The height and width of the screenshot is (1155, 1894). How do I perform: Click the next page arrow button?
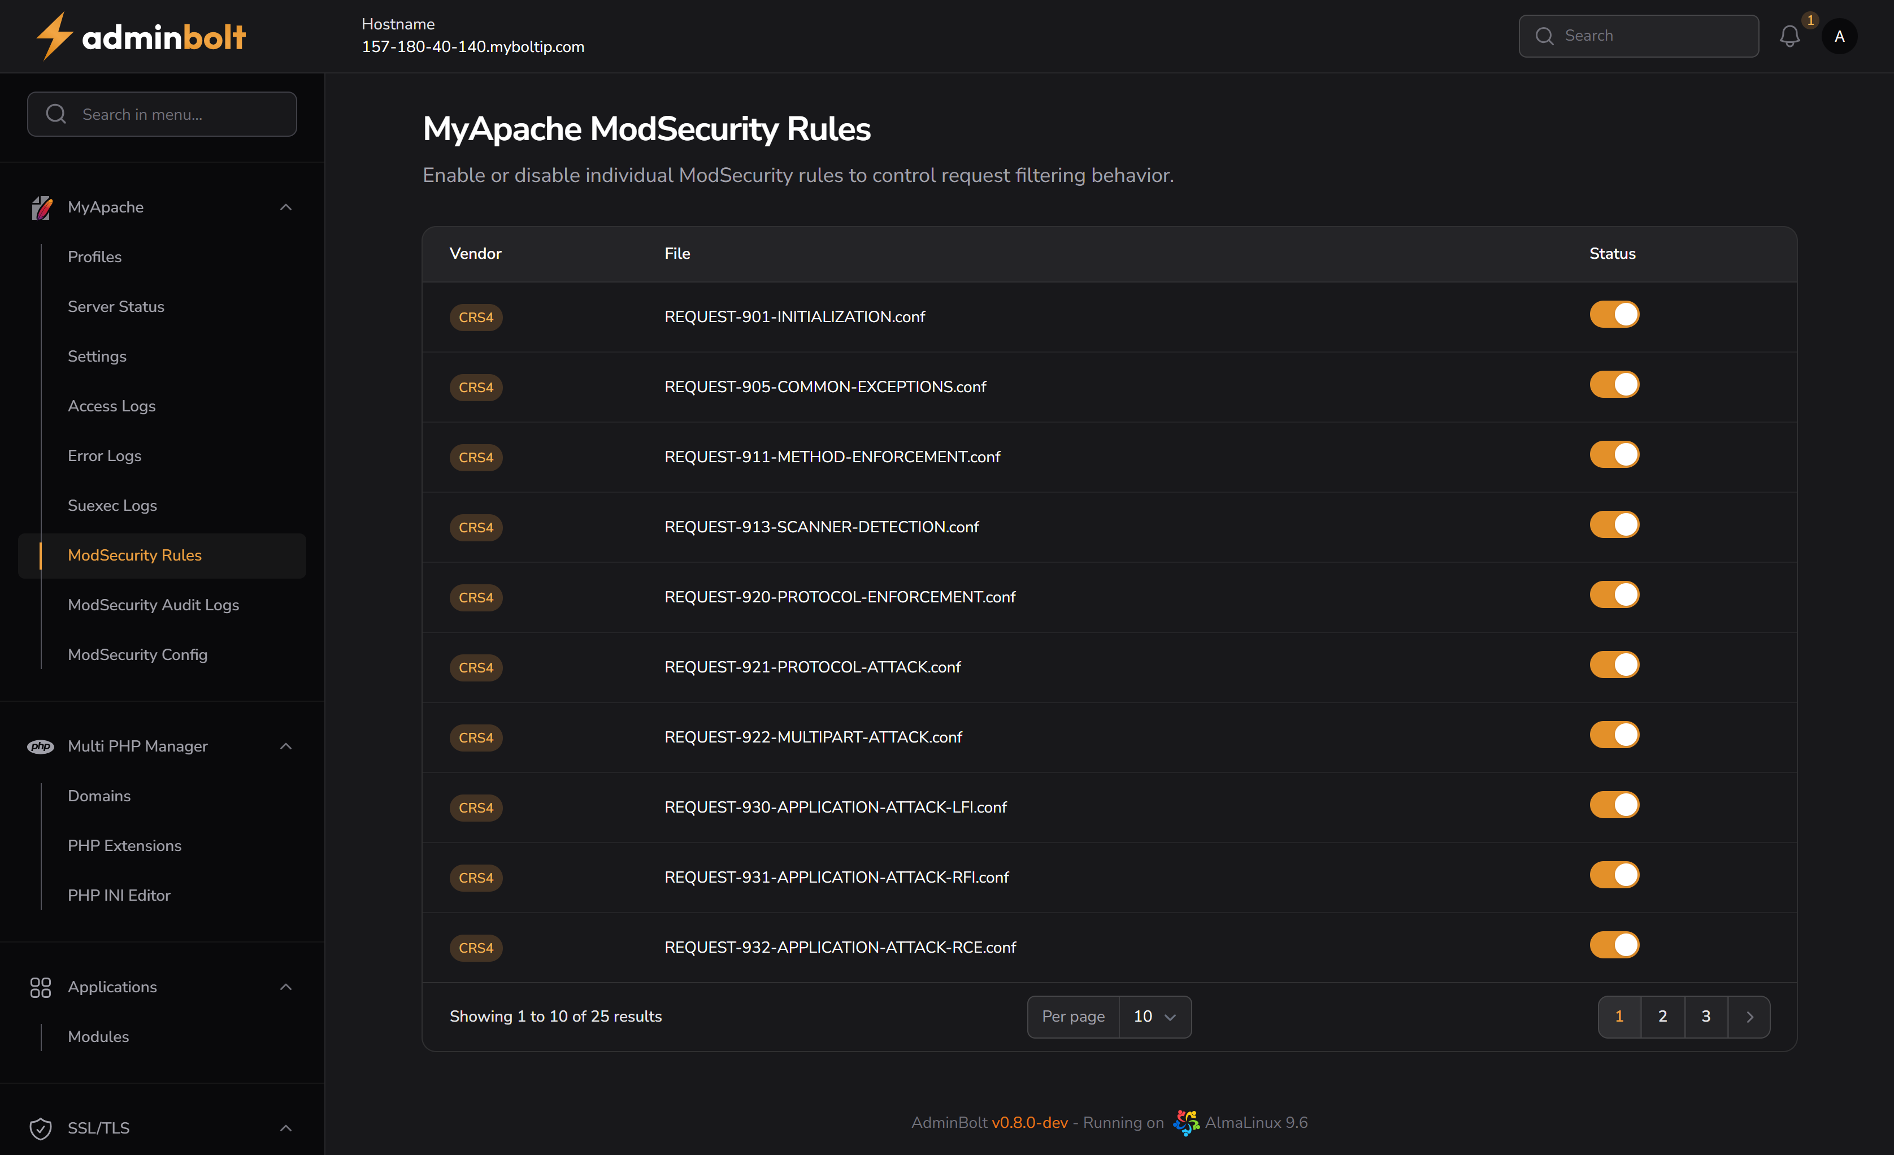click(1750, 1016)
